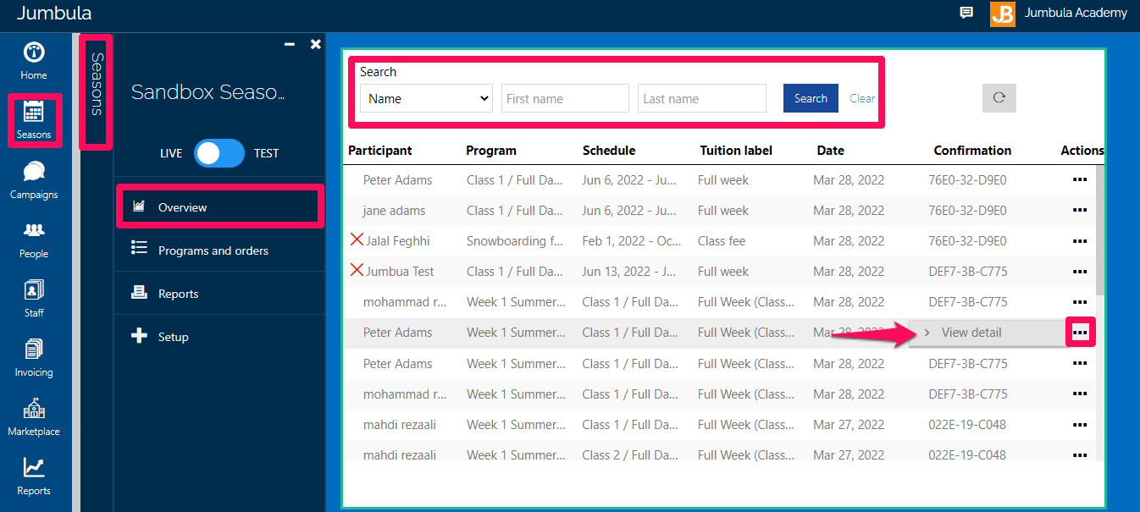Open the Home section in sidebar
The width and height of the screenshot is (1140, 512).
[x=34, y=61]
